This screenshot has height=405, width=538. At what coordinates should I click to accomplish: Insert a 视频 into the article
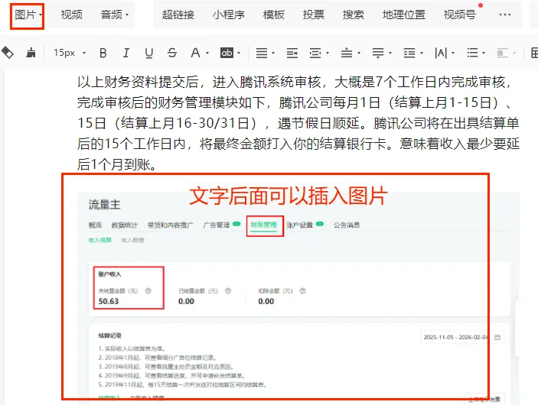pyautogui.click(x=71, y=15)
